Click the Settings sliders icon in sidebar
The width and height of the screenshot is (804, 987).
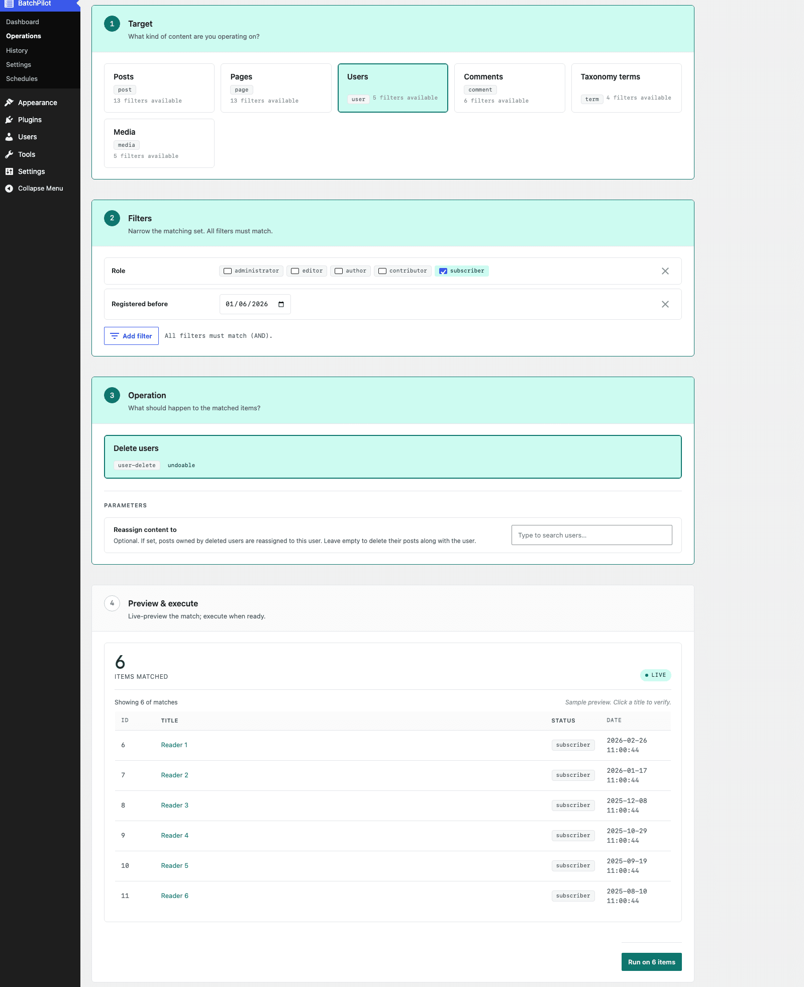tap(9, 171)
